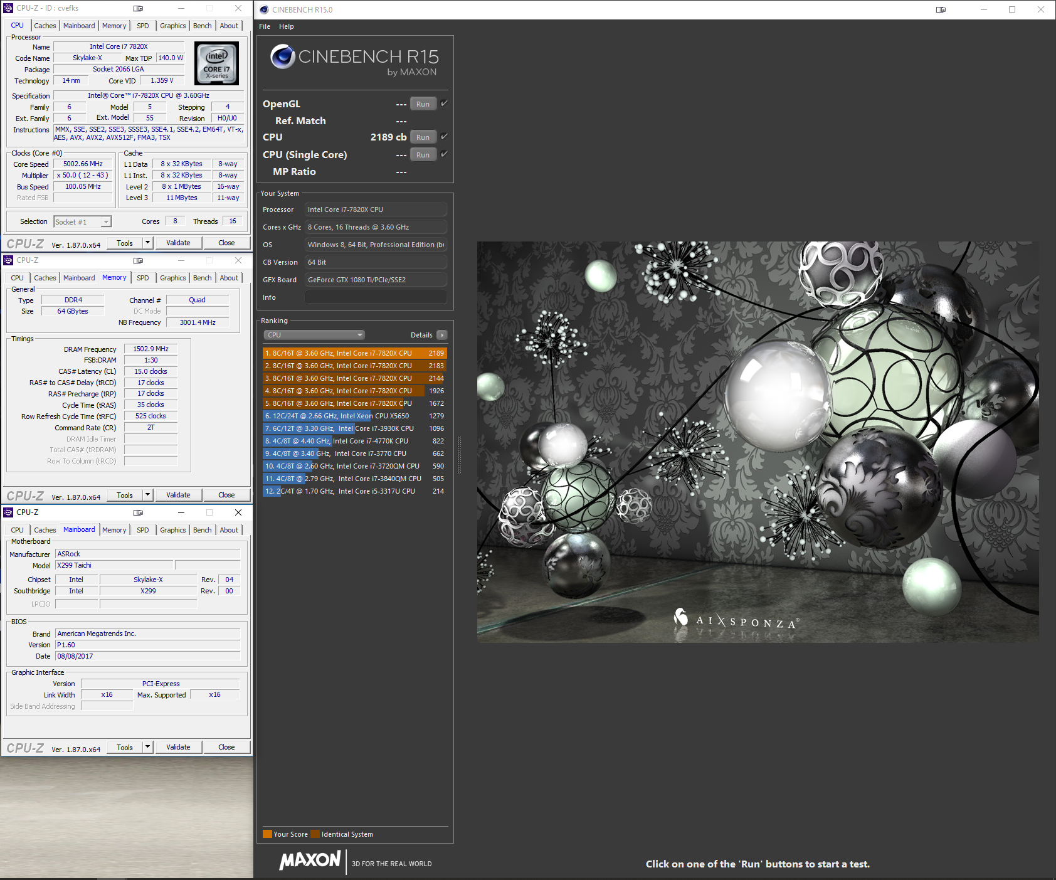
Task: Click title bar pin icon in CPU-Z cvefks window
Action: point(139,8)
